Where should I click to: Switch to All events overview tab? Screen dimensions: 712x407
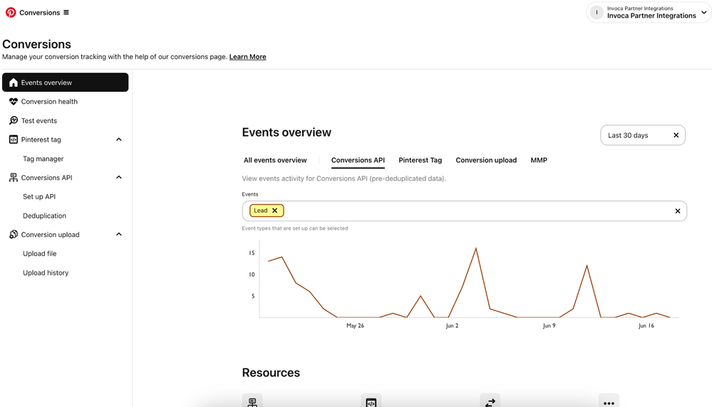275,160
